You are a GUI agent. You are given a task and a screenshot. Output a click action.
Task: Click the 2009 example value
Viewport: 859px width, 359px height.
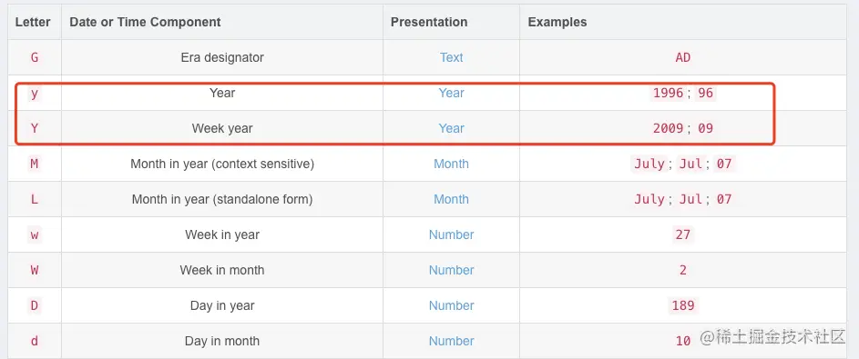coord(668,128)
